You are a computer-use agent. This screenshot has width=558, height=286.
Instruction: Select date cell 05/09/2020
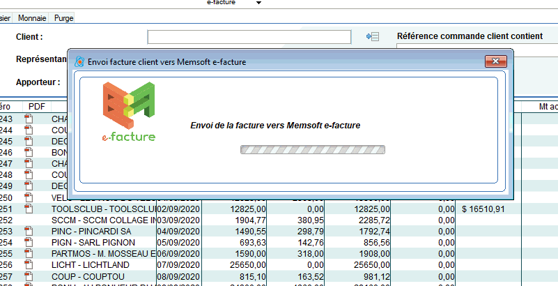point(179,243)
